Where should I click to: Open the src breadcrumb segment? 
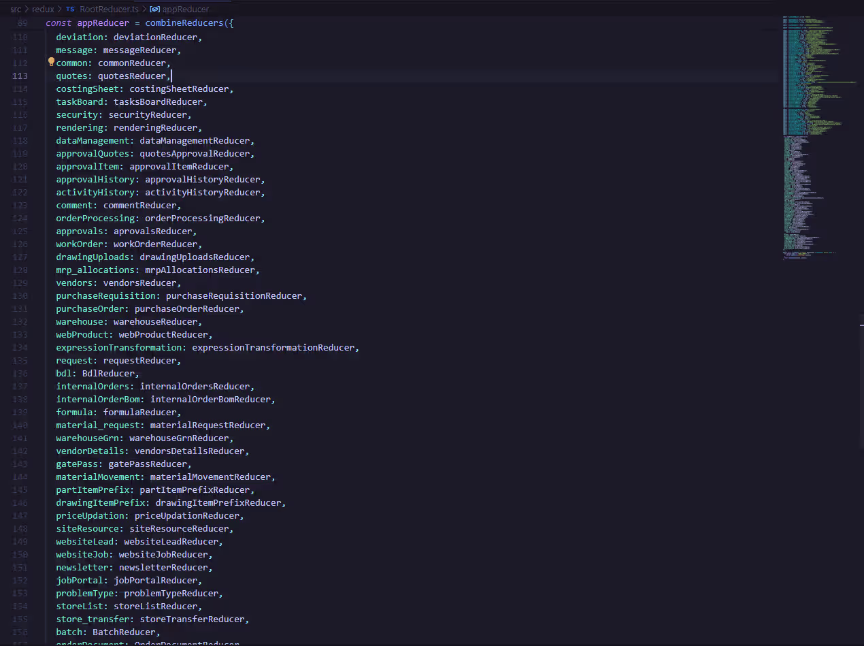point(16,10)
